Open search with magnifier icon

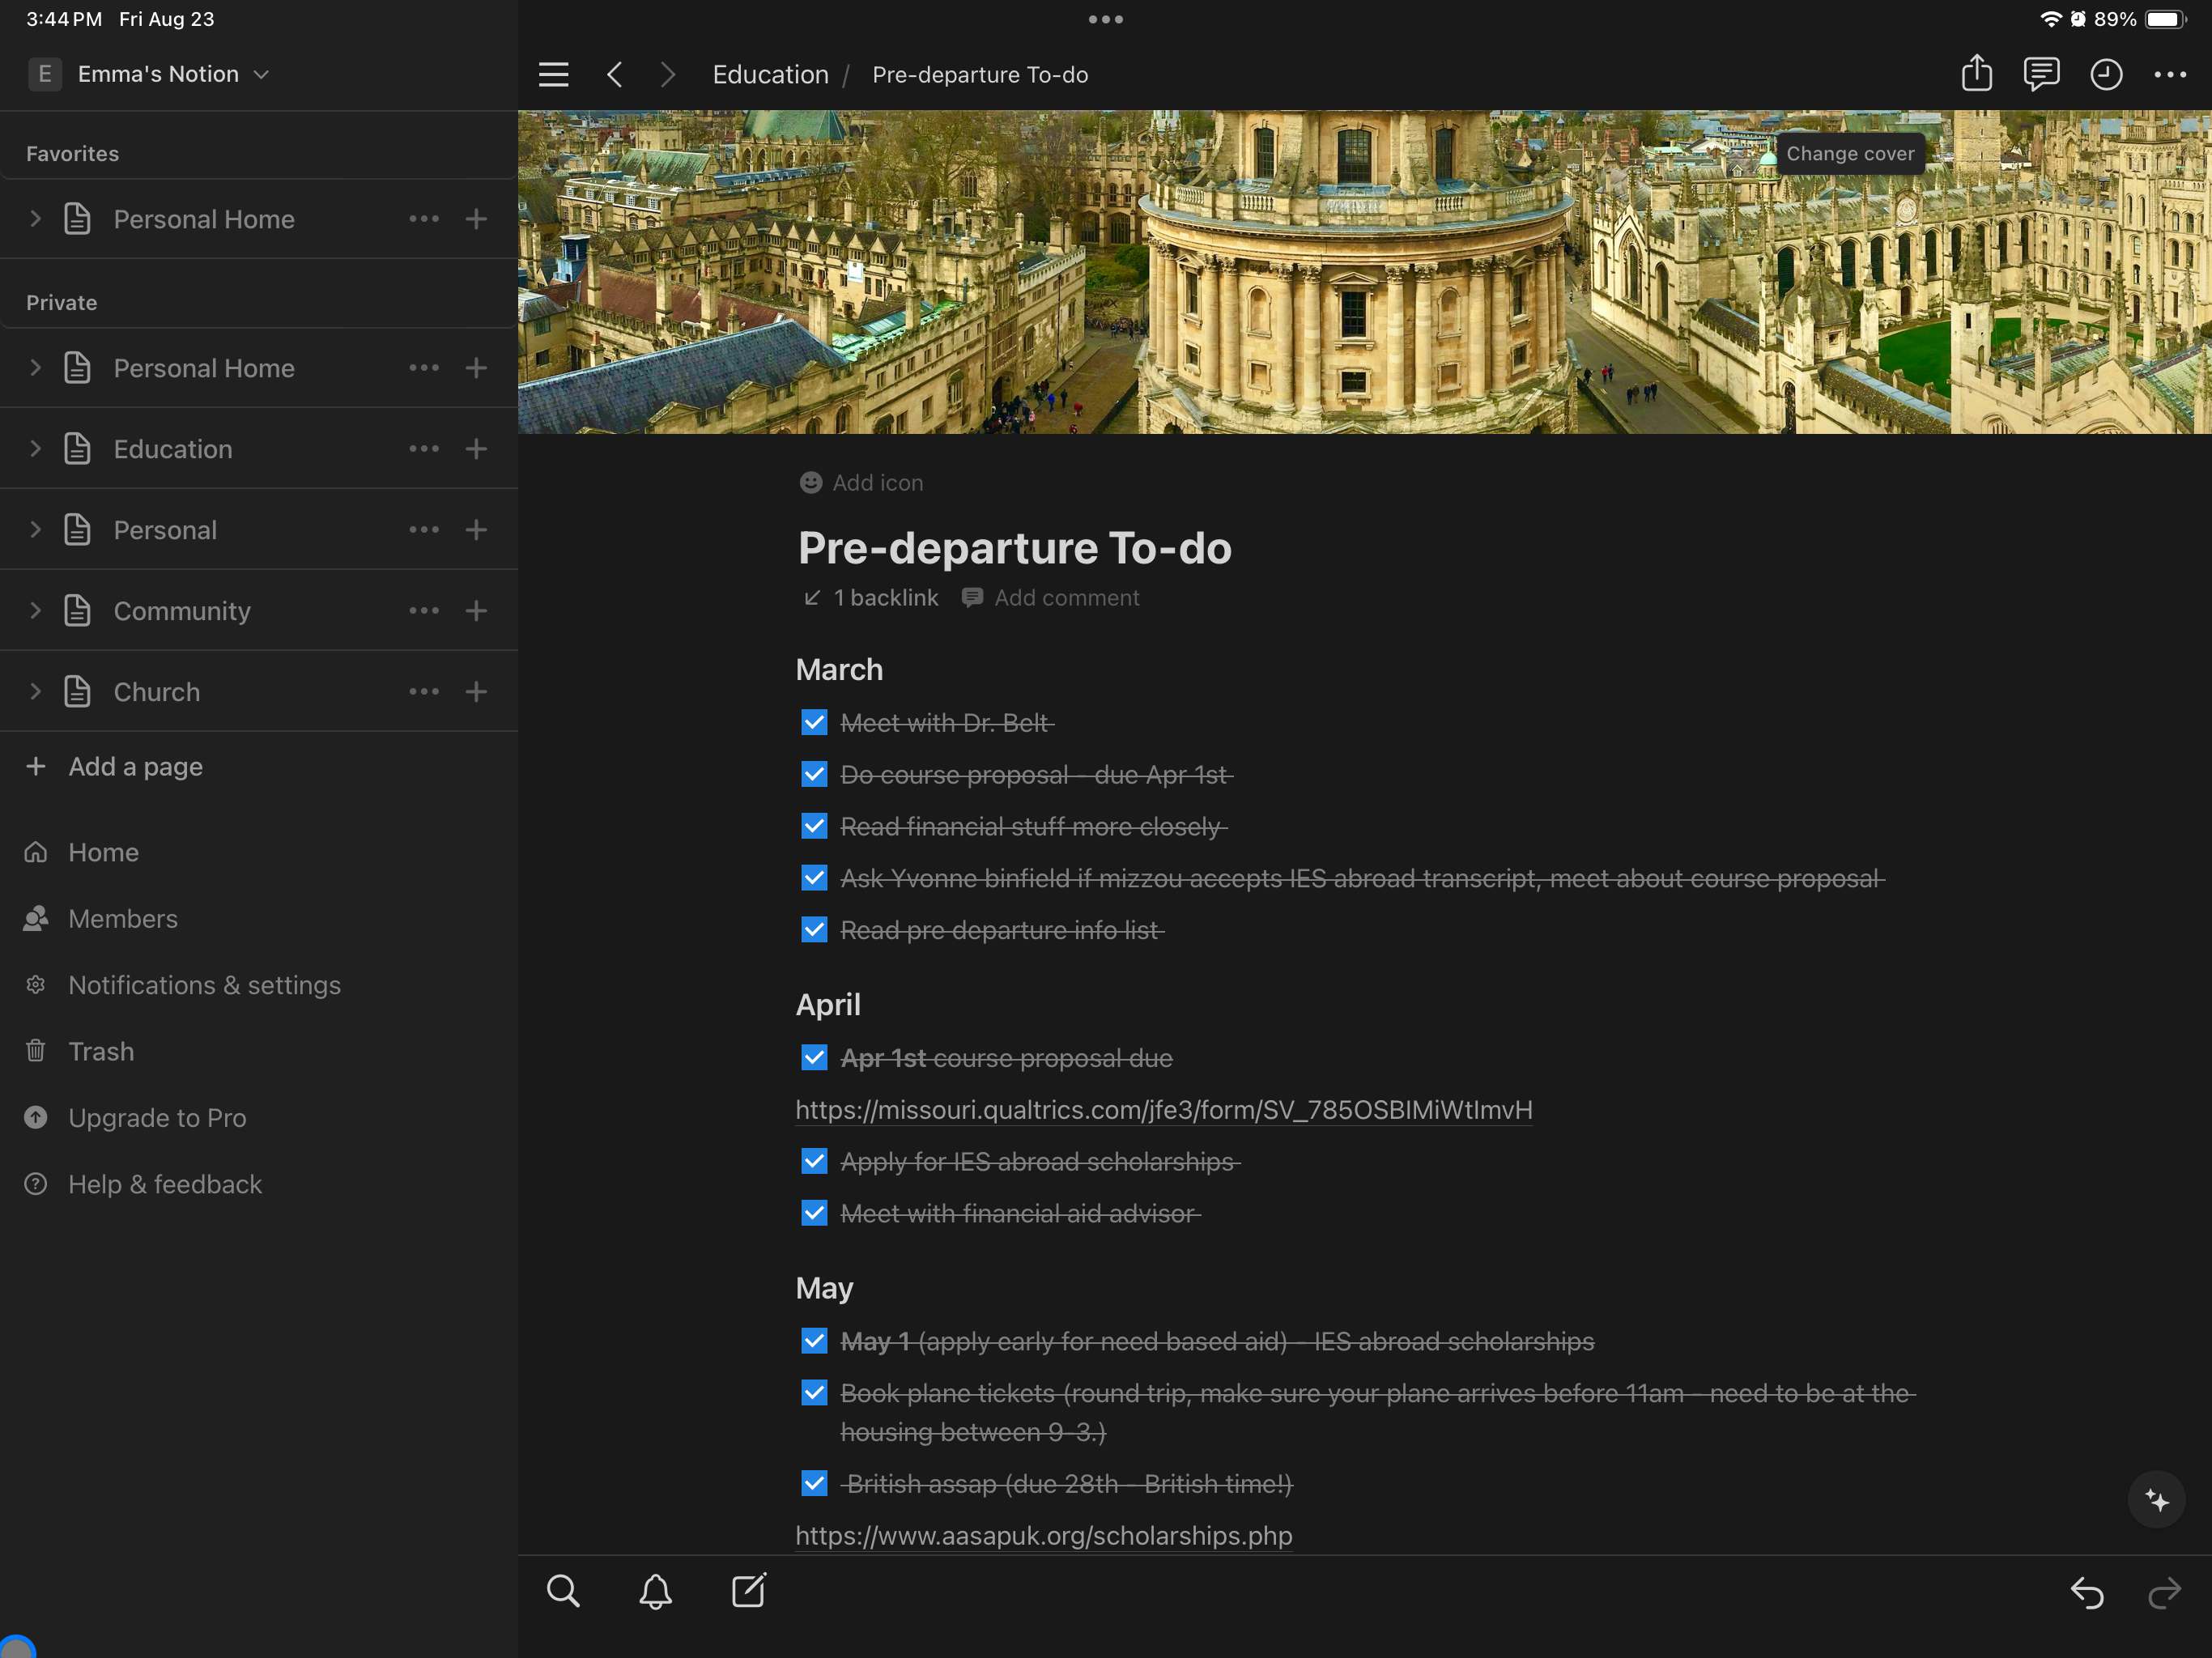[563, 1590]
